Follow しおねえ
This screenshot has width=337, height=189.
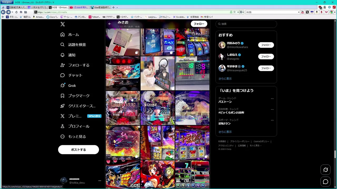(266, 56)
